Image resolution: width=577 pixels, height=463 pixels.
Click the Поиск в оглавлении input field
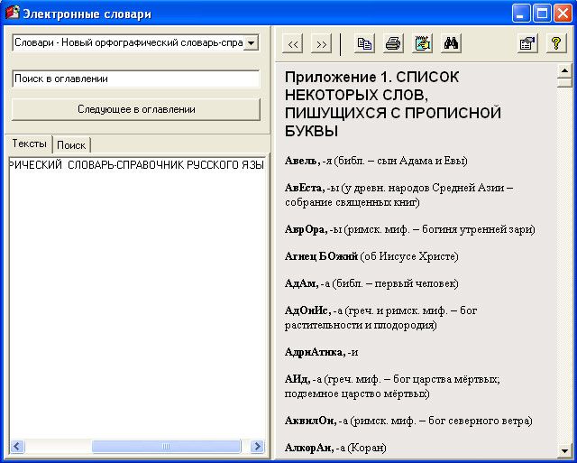point(136,79)
